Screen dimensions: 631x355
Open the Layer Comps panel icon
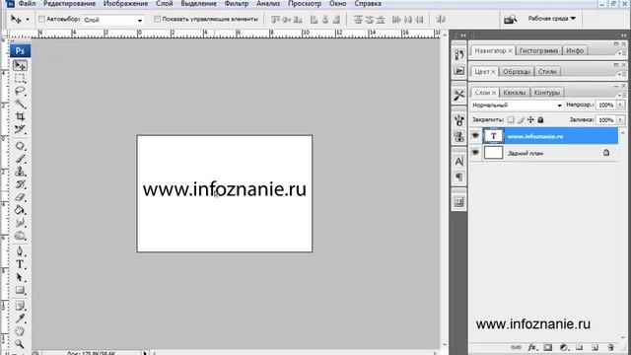[459, 202]
